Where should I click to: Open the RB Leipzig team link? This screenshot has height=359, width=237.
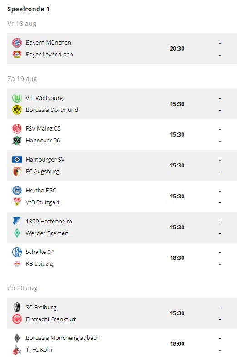coord(39,264)
